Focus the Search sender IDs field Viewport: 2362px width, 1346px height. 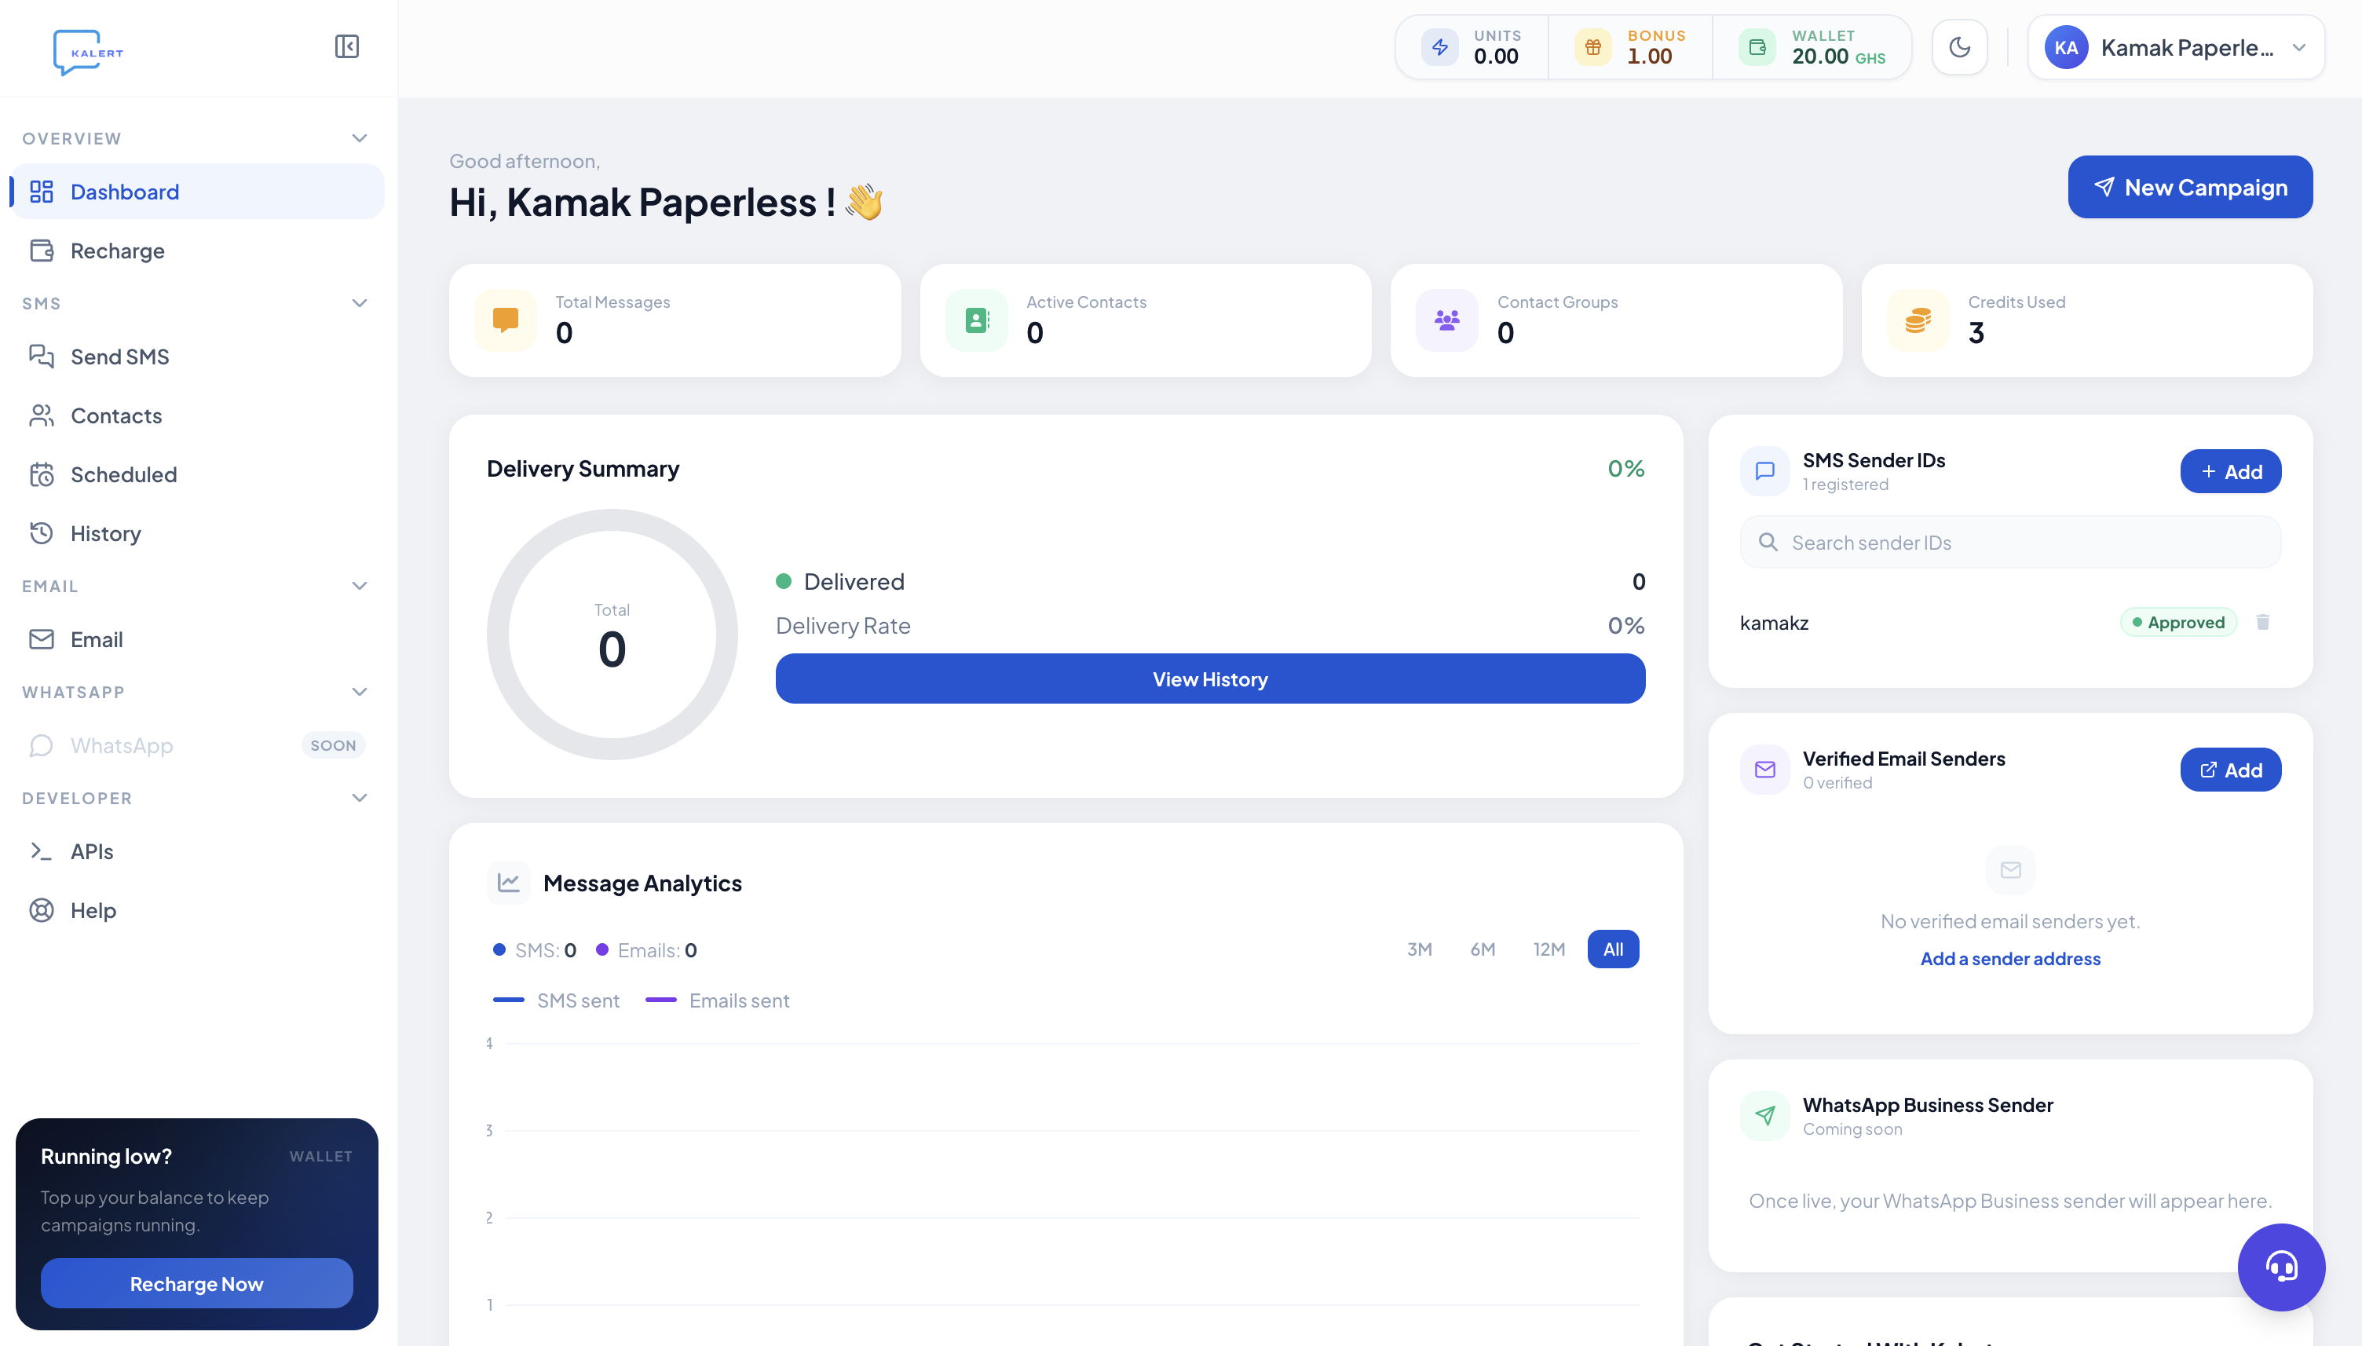click(2010, 543)
